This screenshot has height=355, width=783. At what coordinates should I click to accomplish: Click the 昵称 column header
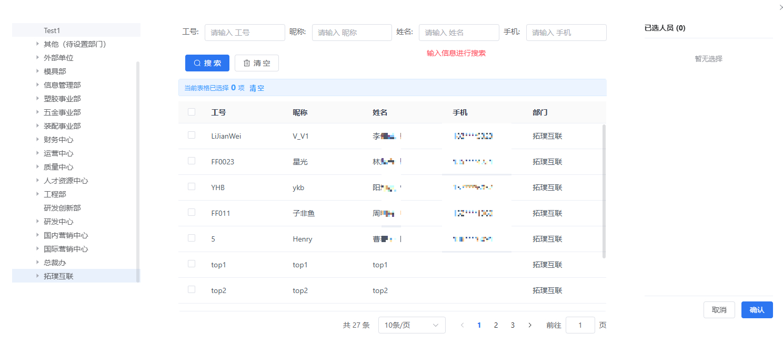[x=300, y=112]
